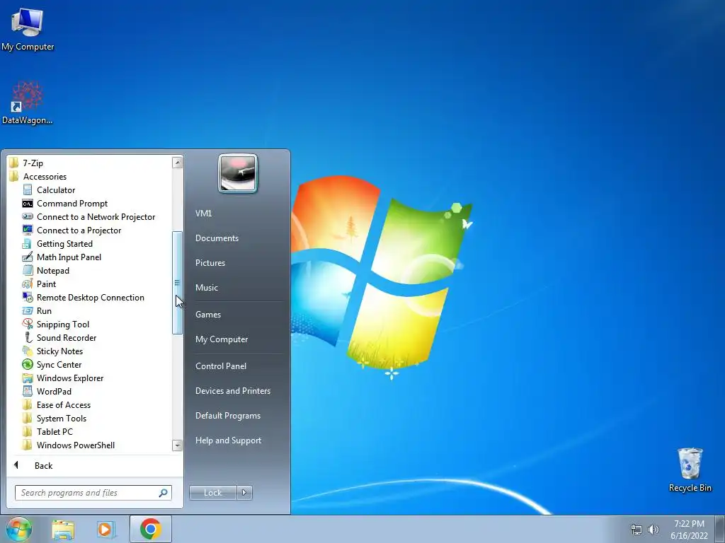
Task: Open Getting Started
Action: 64,243
